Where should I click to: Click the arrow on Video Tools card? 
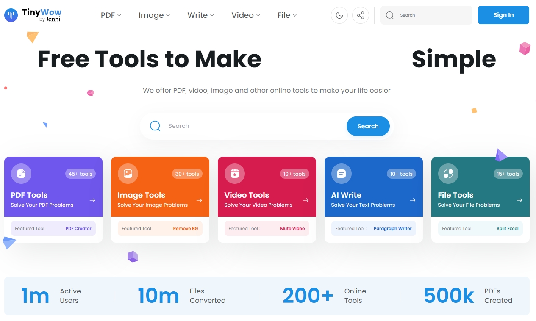[x=306, y=200]
